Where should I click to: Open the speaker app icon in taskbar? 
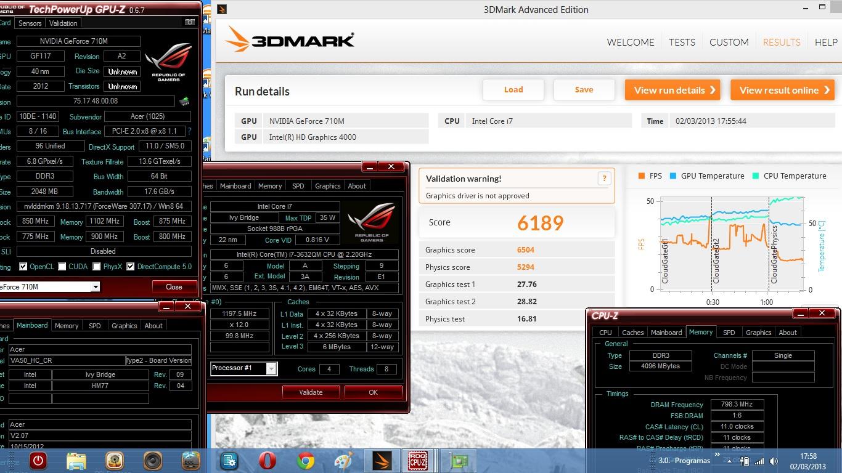click(152, 460)
